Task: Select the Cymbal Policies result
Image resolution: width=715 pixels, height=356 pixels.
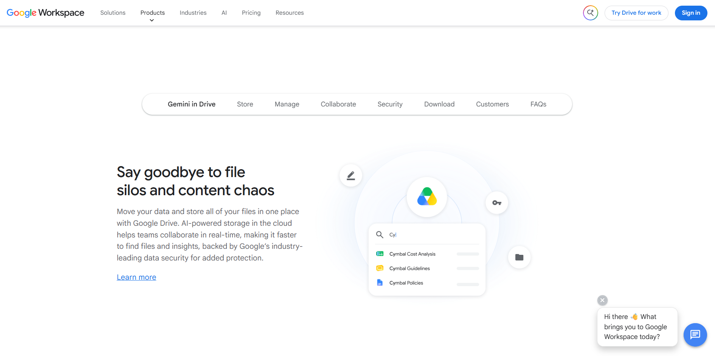Action: [x=427, y=283]
